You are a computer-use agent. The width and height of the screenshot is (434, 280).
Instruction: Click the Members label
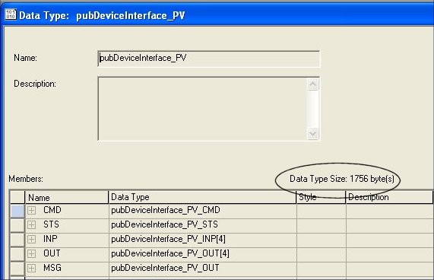[26, 179]
